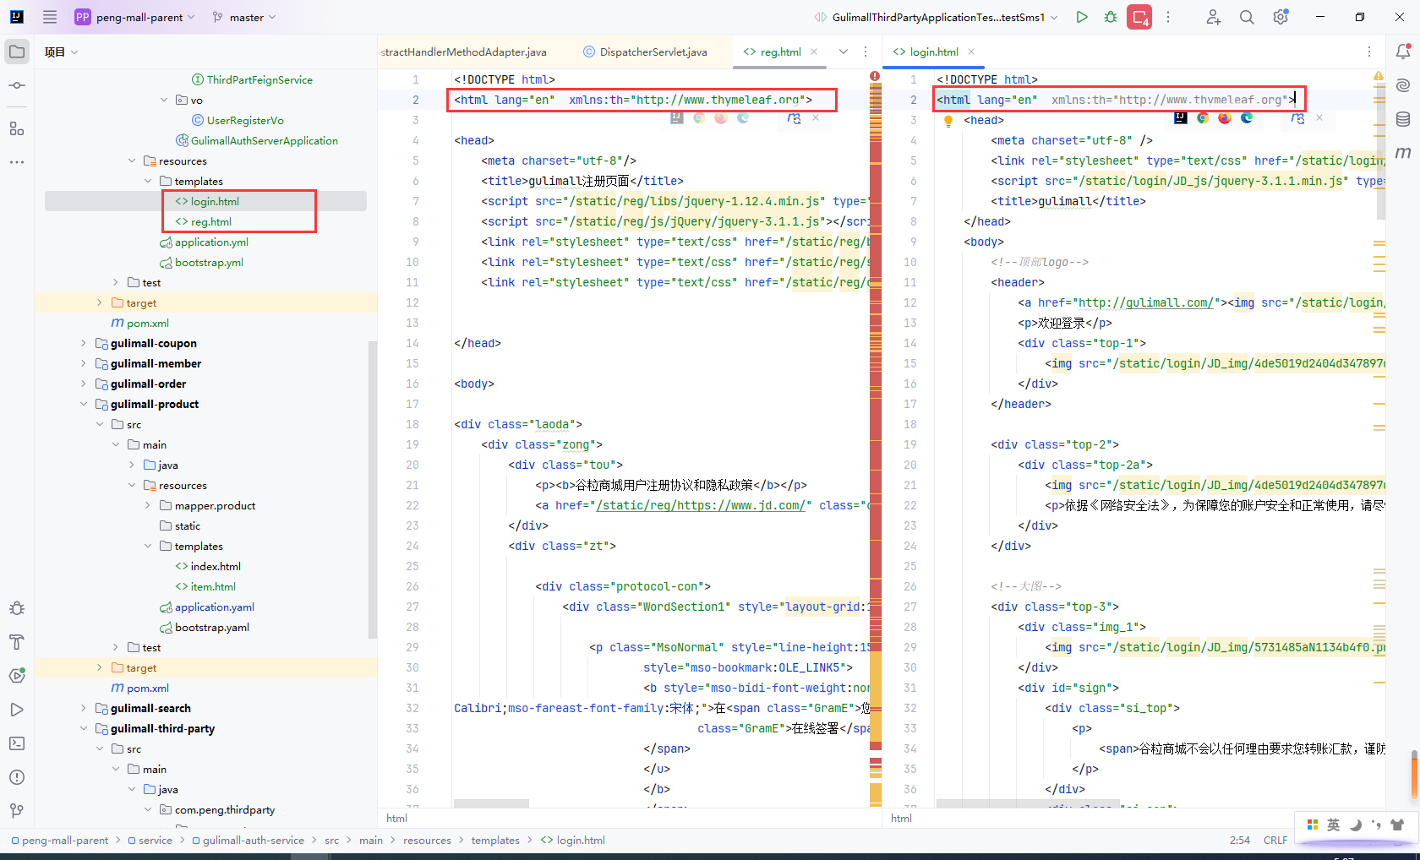This screenshot has height=860, width=1420.
Task: Open login.html in built-in preview
Action: 1181,118
